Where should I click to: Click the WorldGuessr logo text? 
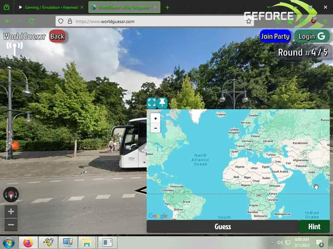click(24, 36)
